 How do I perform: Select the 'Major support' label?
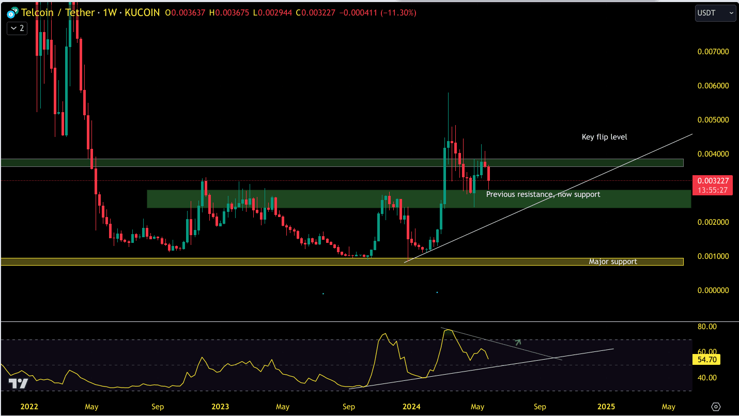[613, 261]
